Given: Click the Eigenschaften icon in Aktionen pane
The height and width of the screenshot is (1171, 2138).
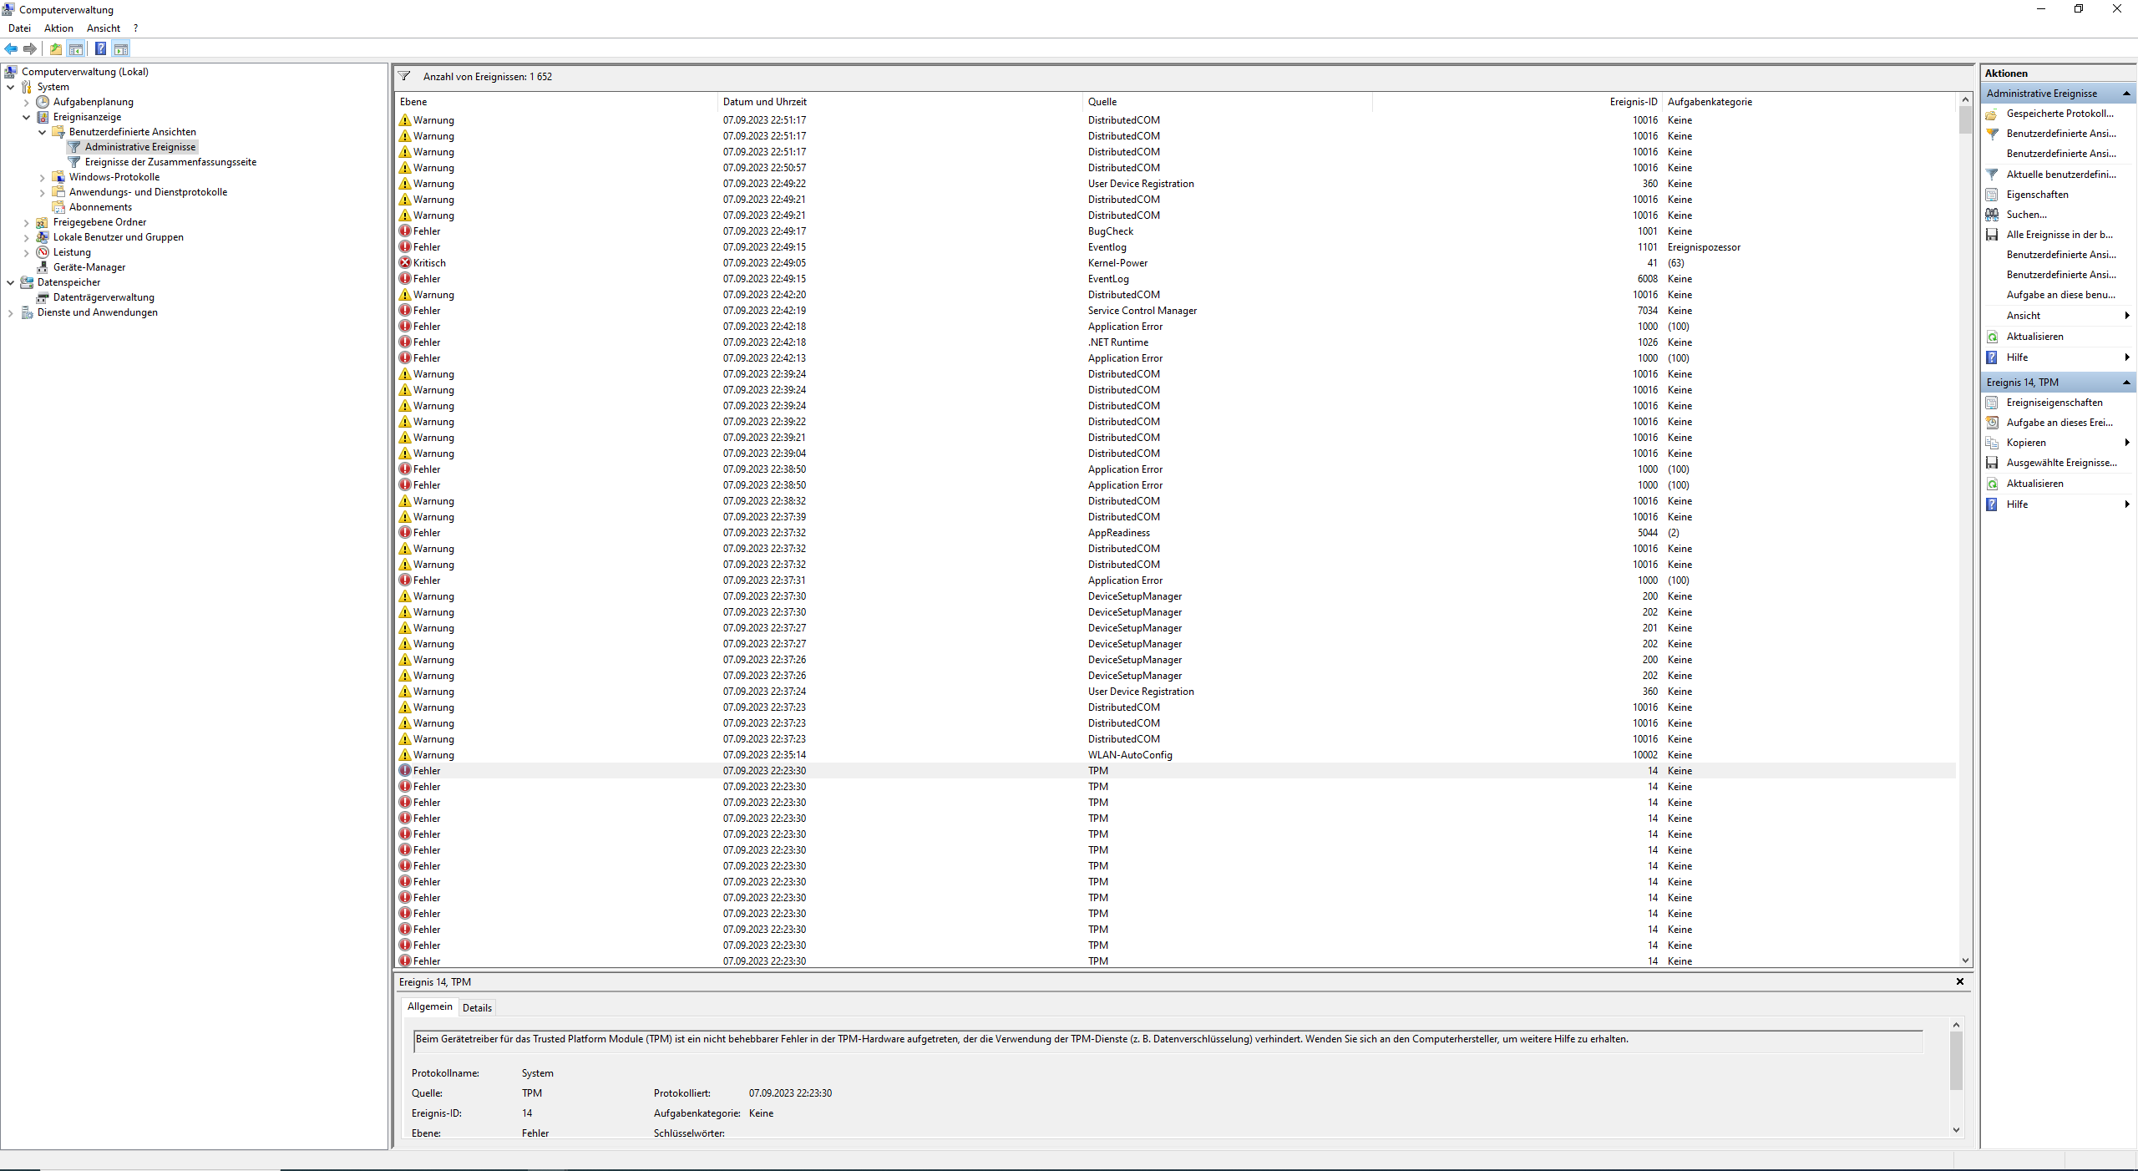Looking at the screenshot, I should click(x=1992, y=195).
